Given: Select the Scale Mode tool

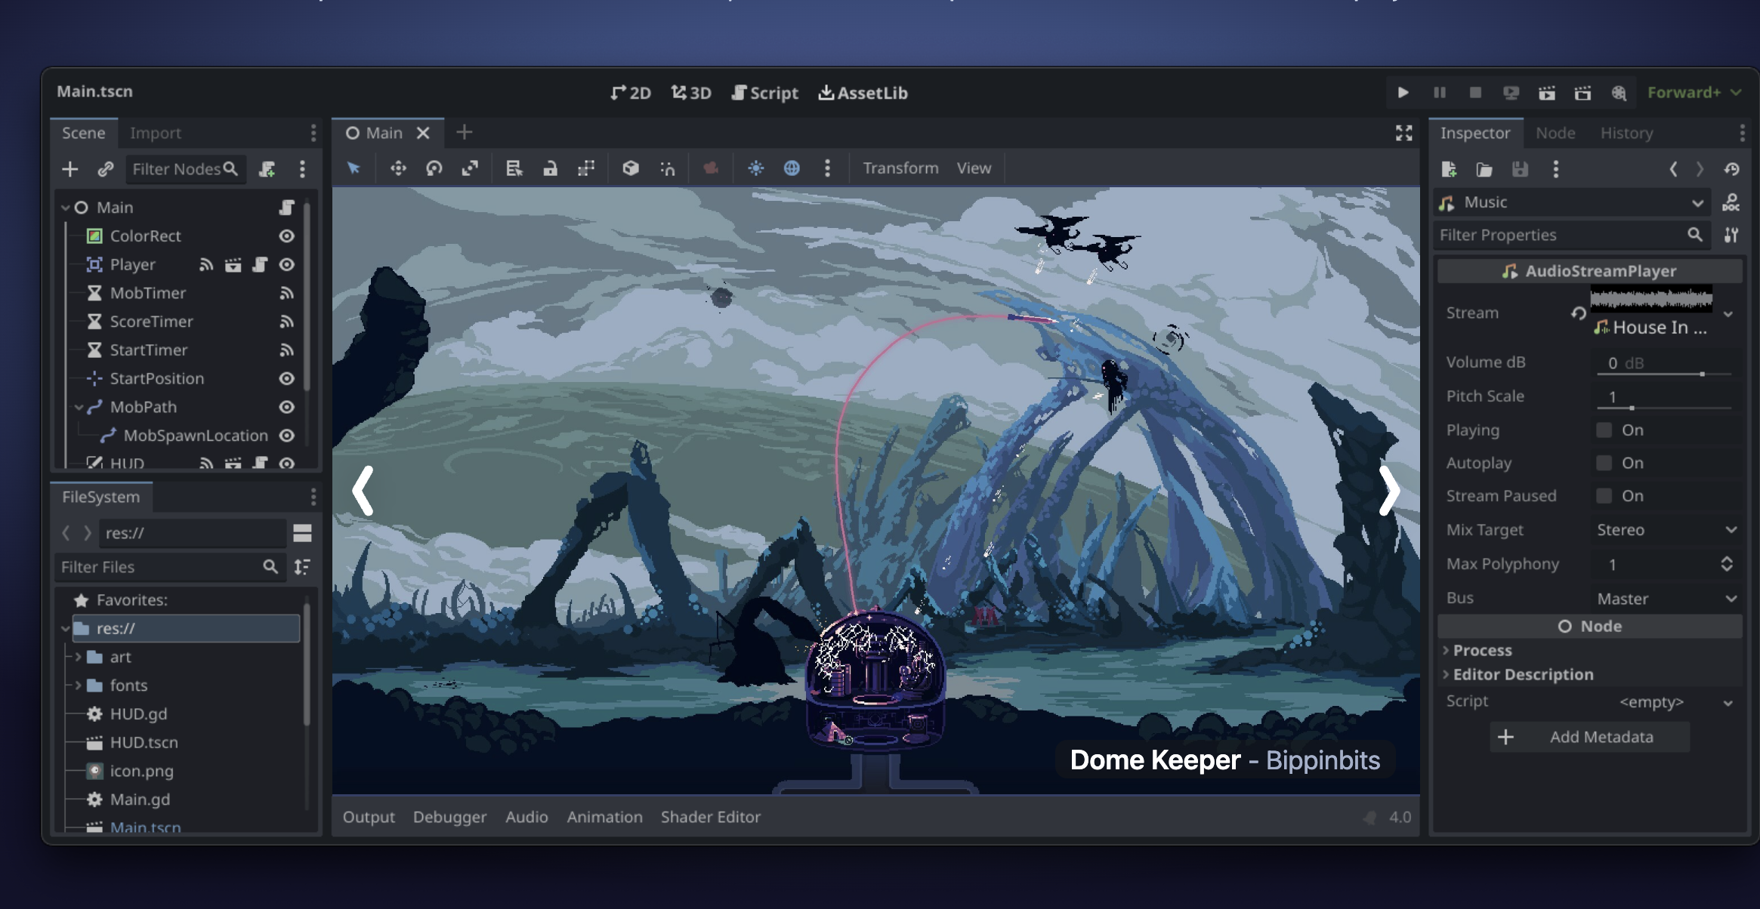Looking at the screenshot, I should coord(470,168).
